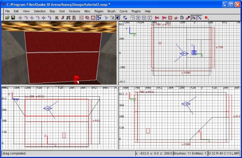This screenshot has width=242, height=158.
Task: Rotate selection around the Y axis
Action: click(38, 18)
